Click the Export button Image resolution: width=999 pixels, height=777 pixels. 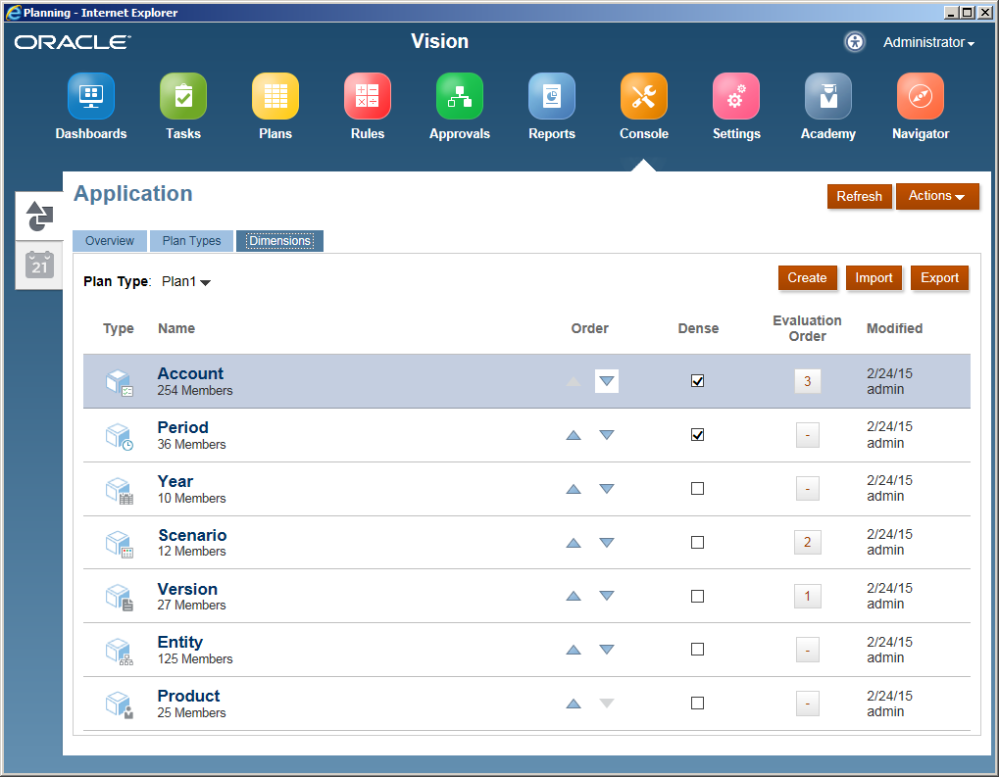940,277
